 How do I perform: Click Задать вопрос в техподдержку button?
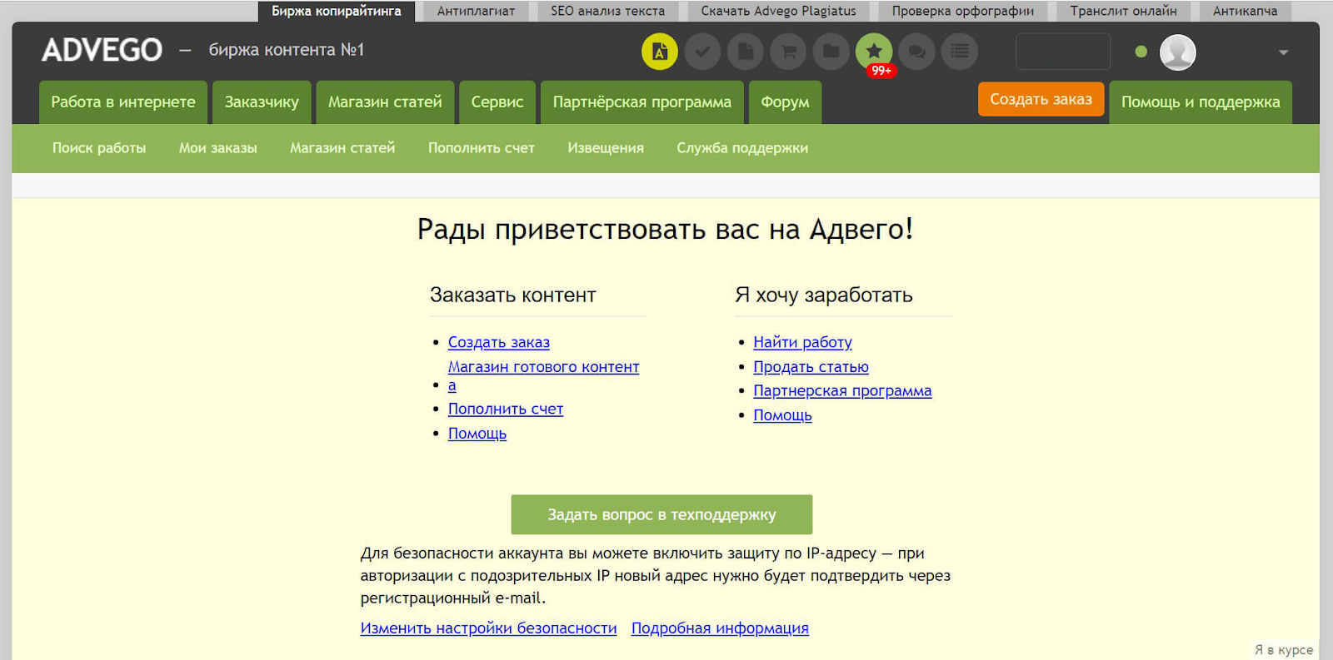(662, 514)
